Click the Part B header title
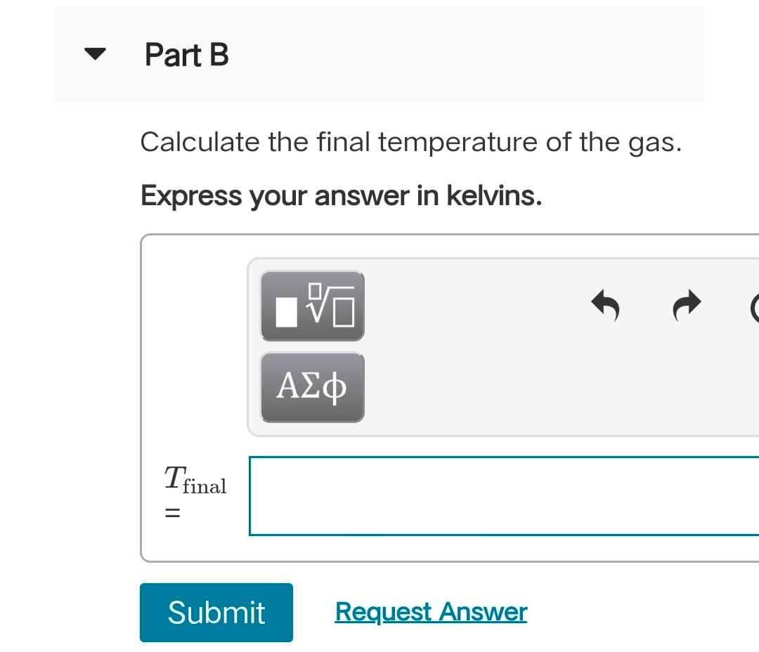759x652 pixels. tap(186, 55)
